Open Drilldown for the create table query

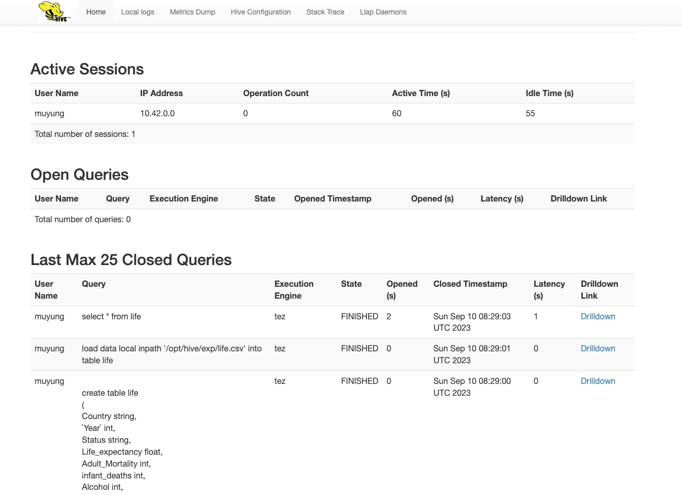coord(597,381)
